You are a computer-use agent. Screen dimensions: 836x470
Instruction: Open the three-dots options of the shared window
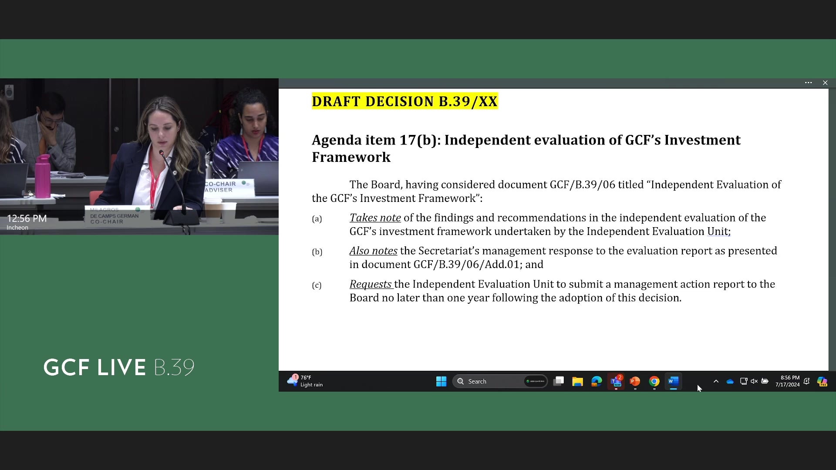pos(809,83)
